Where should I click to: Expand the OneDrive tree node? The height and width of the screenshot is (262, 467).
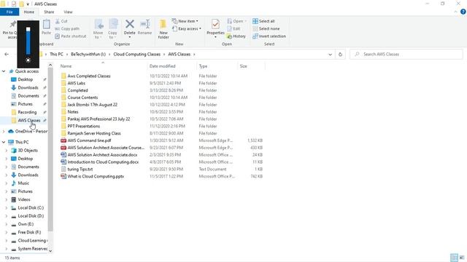(4, 131)
